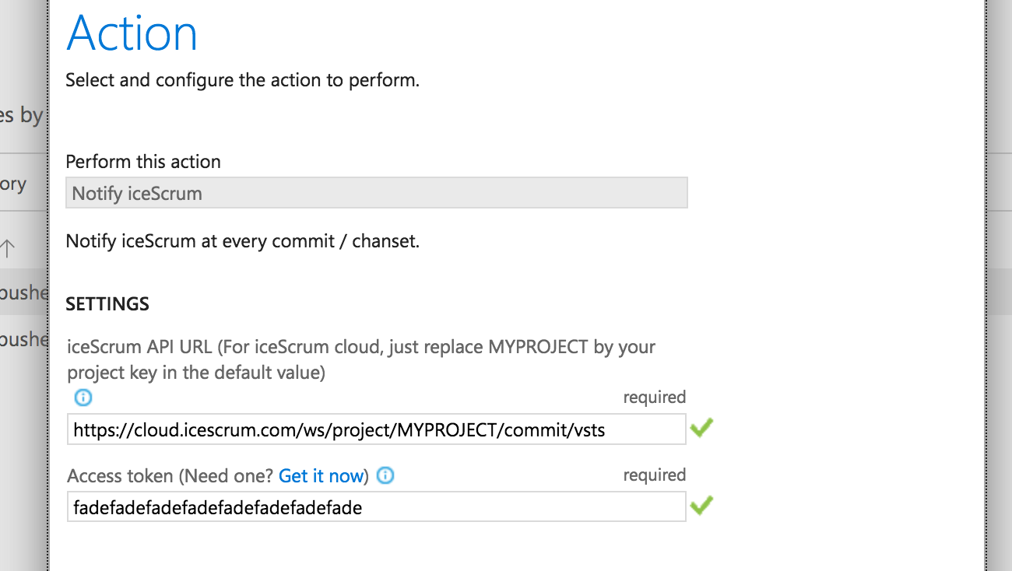Image resolution: width=1012 pixels, height=571 pixels.
Task: Click the Perform this action label
Action: pyautogui.click(x=143, y=162)
